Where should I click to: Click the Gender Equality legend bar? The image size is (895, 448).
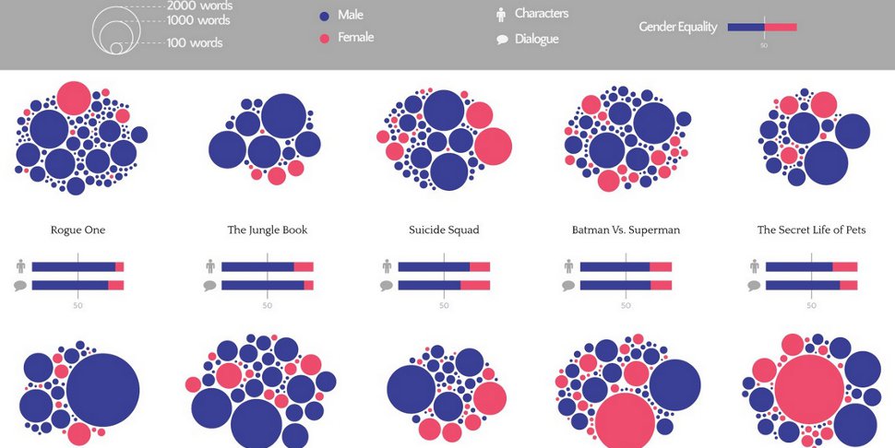click(x=762, y=27)
